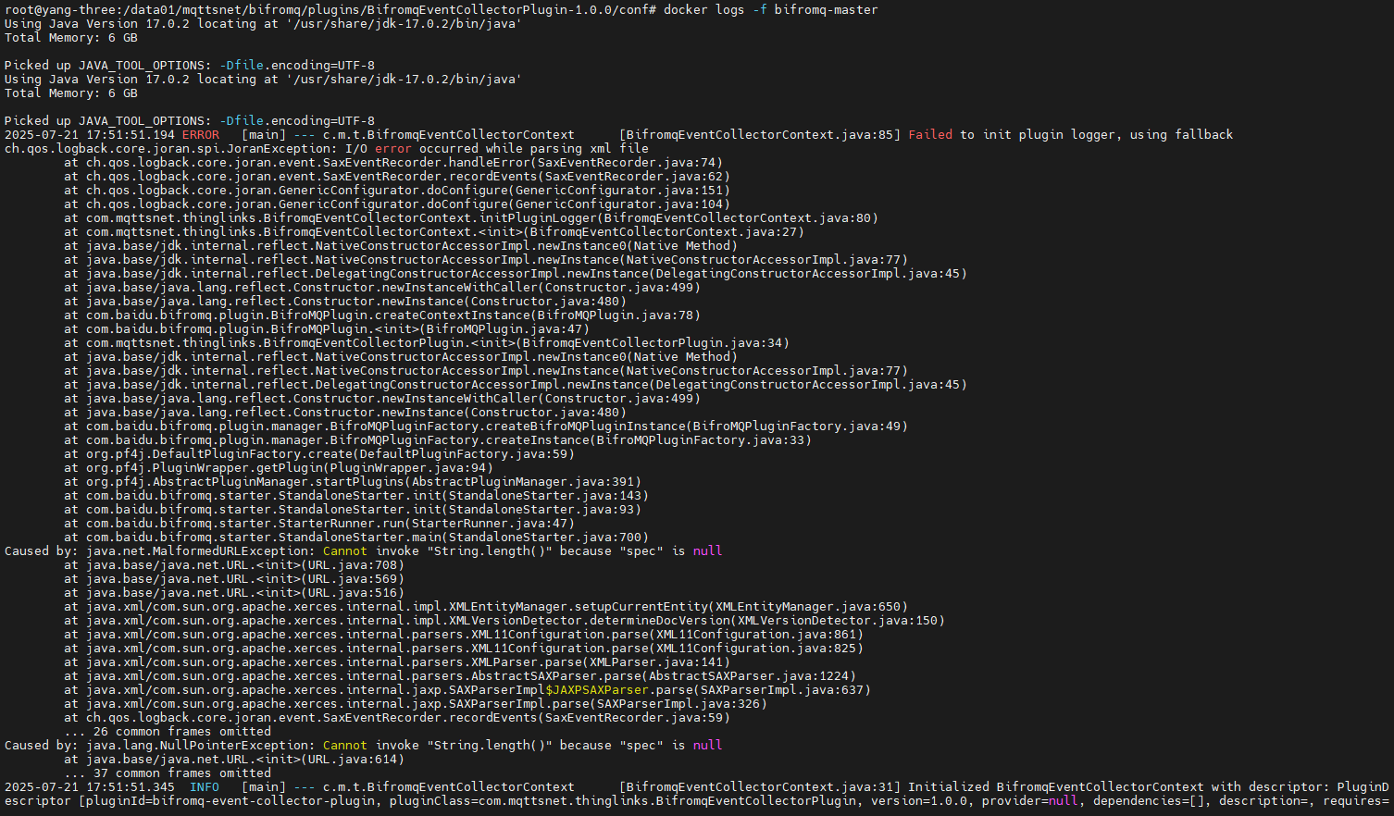Click 'Caused by: java.net.MalformedURLException' line

click(364, 551)
